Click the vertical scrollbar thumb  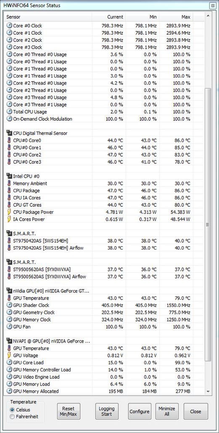pos(208,225)
